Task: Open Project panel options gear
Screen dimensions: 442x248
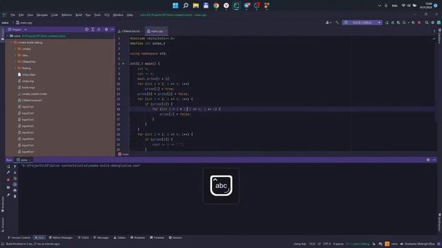Action: [x=106, y=30]
